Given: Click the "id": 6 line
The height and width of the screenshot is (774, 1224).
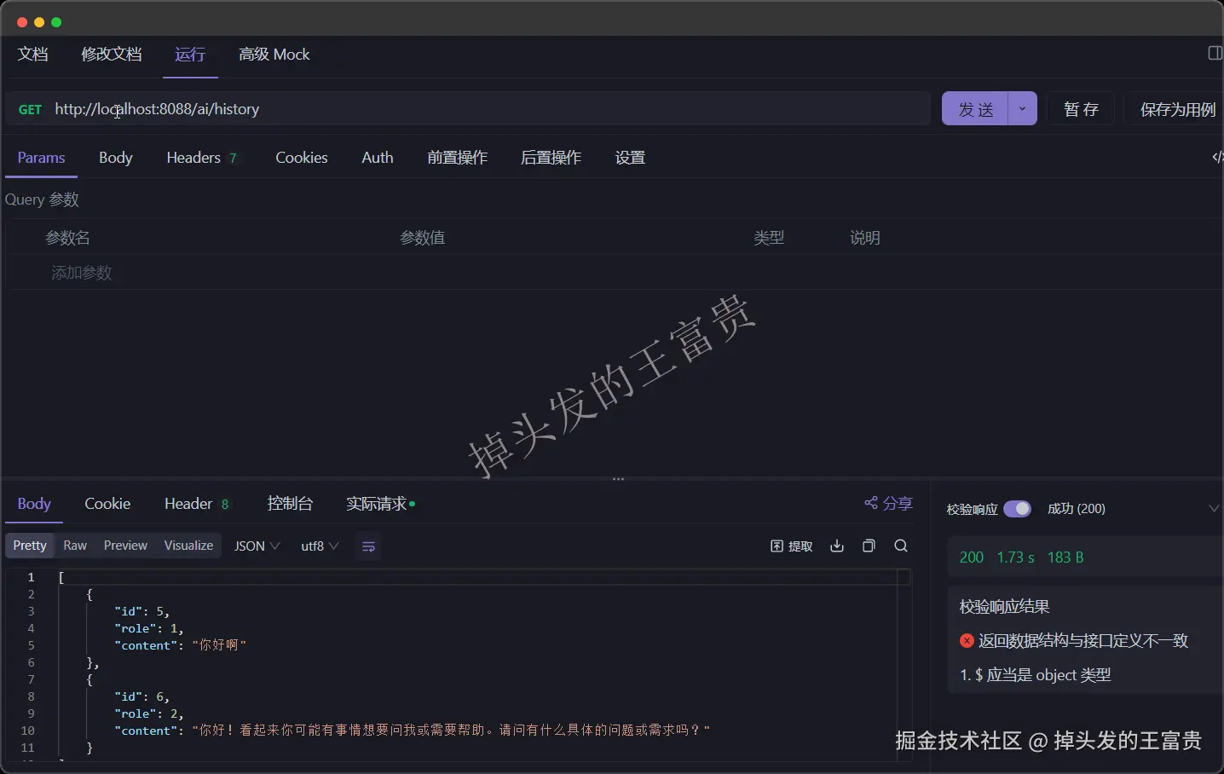Looking at the screenshot, I should 142,696.
